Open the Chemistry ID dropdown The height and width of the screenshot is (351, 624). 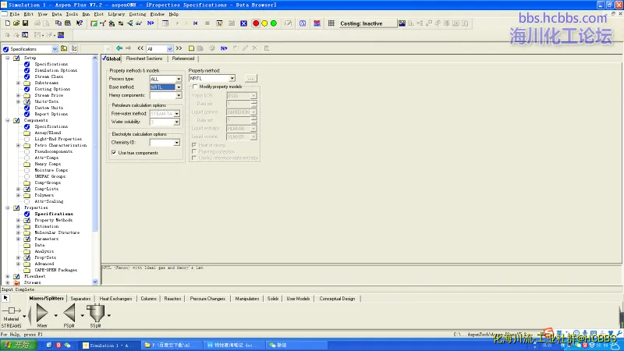[x=176, y=143]
